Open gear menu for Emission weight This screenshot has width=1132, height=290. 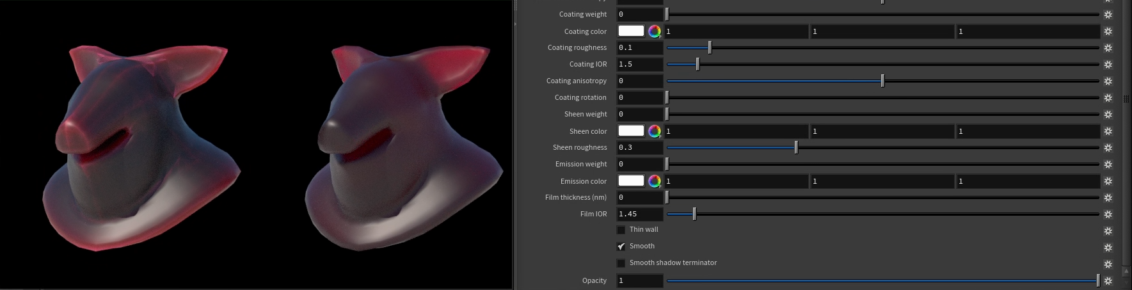click(x=1108, y=165)
